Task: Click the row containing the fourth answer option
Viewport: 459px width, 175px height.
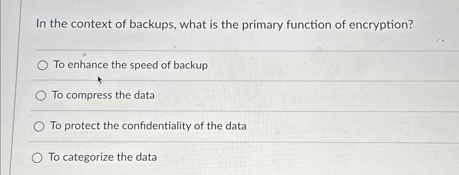Action: point(191,157)
